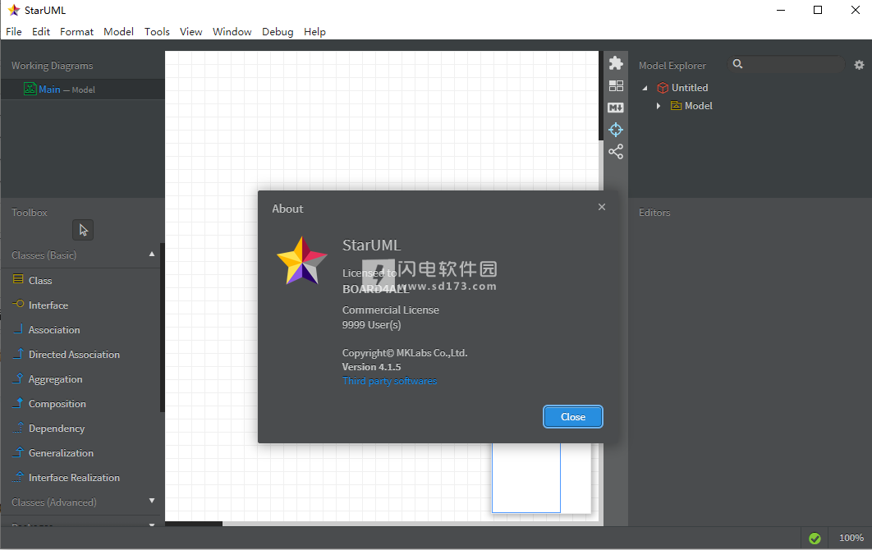872x550 pixels.
Task: Click the search magnifier icon
Action: point(737,64)
